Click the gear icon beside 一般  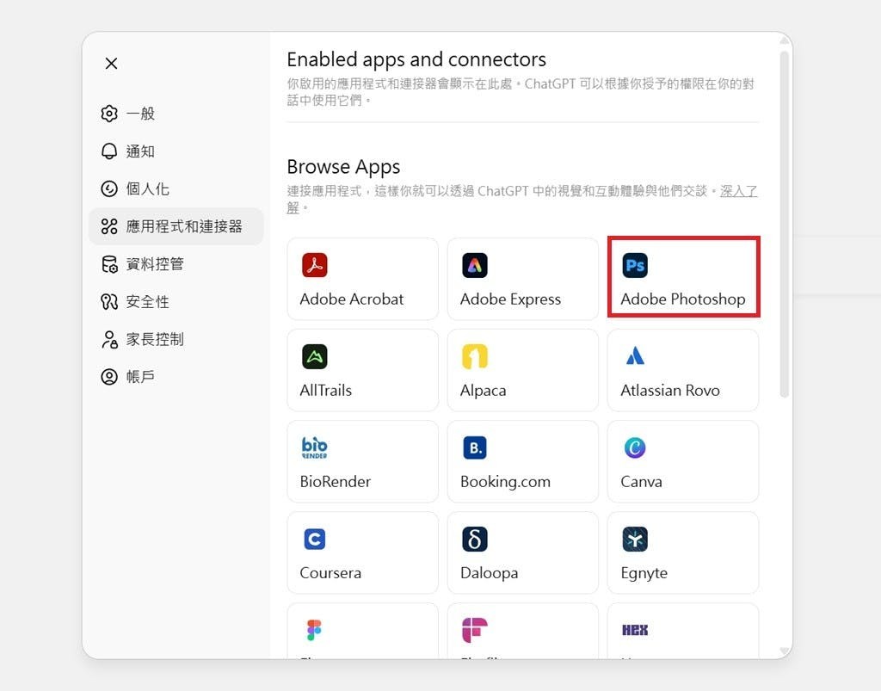(109, 114)
